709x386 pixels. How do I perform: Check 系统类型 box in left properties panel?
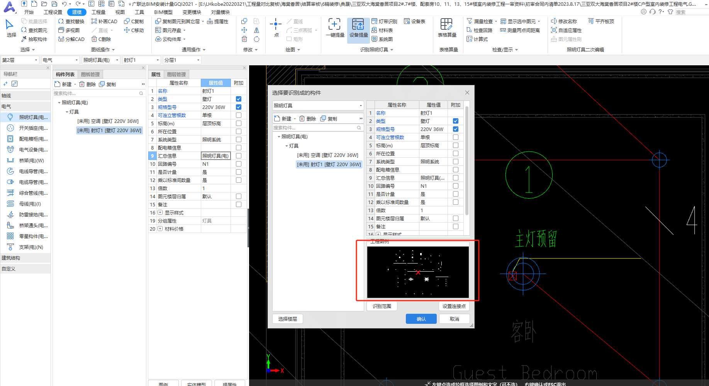coord(239,139)
